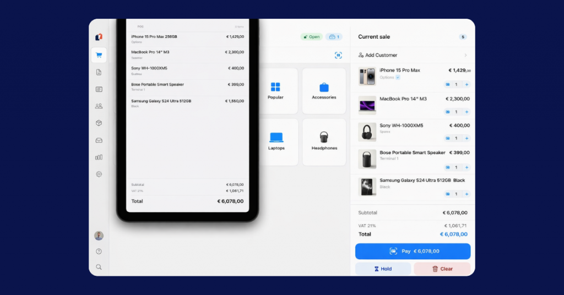Open the blue cloud badge showing 1
Image resolution: width=564 pixels, height=295 pixels.
click(x=334, y=37)
